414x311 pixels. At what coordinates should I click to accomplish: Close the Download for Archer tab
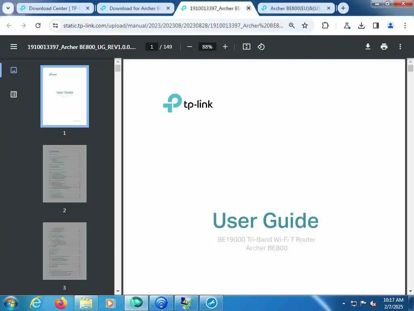pos(168,8)
